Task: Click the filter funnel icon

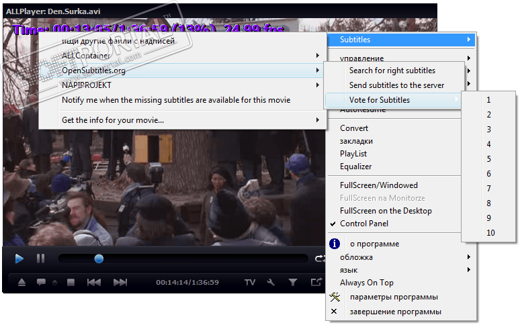Action: [x=292, y=282]
